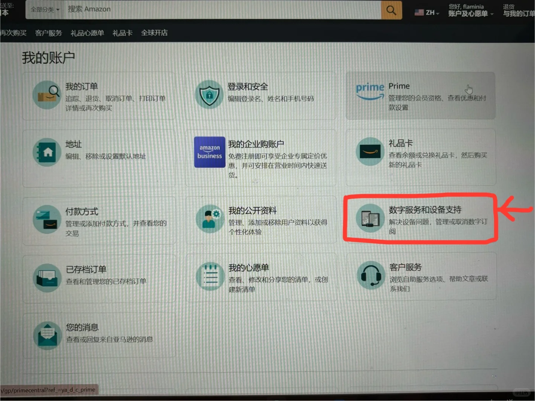
Task: Click the 我的账户 page heading
Action: [x=48, y=58]
